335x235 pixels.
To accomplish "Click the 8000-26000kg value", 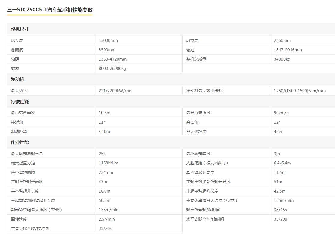I will coord(112,68).
